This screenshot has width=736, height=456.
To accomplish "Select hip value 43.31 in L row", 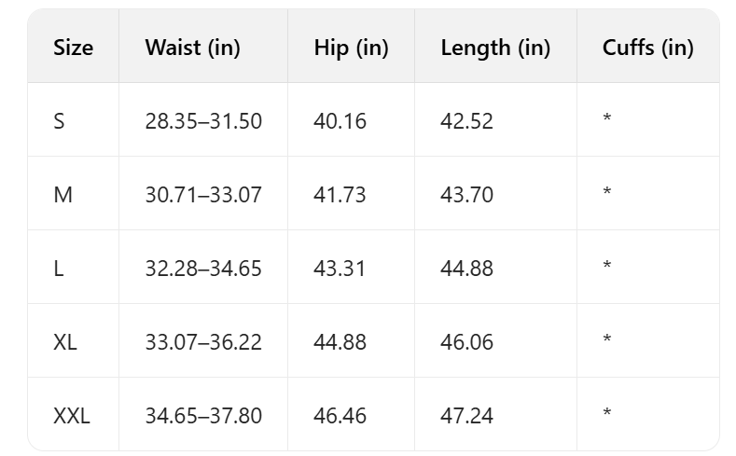I will pyautogui.click(x=340, y=269).
